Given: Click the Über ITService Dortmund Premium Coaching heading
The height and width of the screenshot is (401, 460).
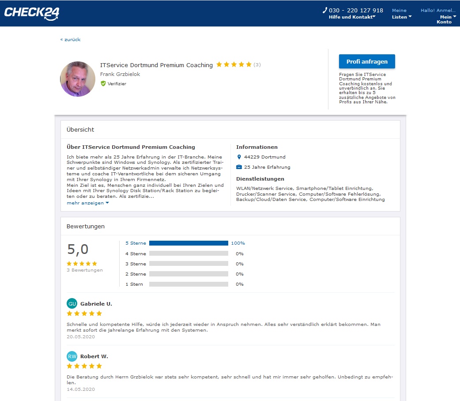Looking at the screenshot, I should point(131,147).
